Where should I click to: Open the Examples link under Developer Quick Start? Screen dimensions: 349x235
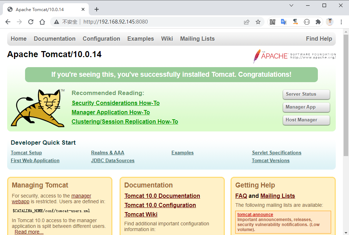(183, 153)
